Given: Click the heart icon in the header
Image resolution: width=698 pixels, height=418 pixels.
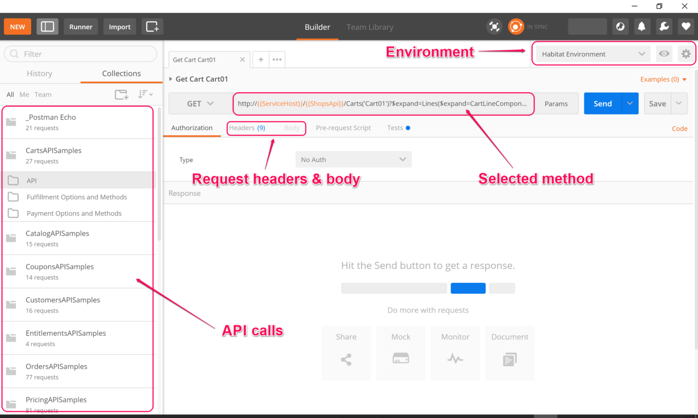Looking at the screenshot, I should click(x=686, y=27).
